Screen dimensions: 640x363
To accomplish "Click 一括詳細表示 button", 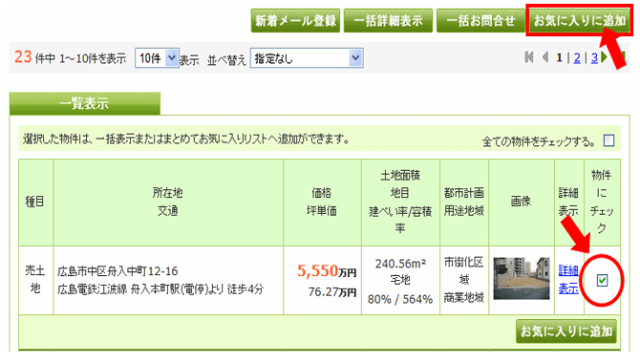I will (388, 20).
